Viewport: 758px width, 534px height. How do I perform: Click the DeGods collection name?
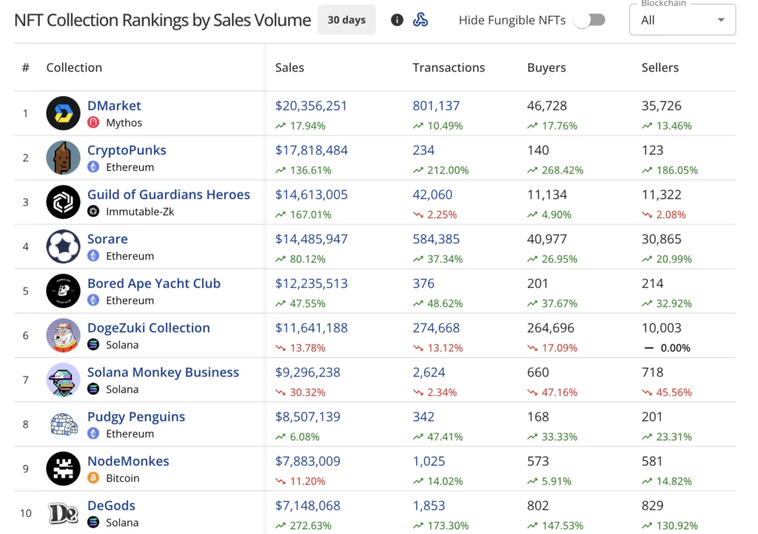[x=111, y=505]
